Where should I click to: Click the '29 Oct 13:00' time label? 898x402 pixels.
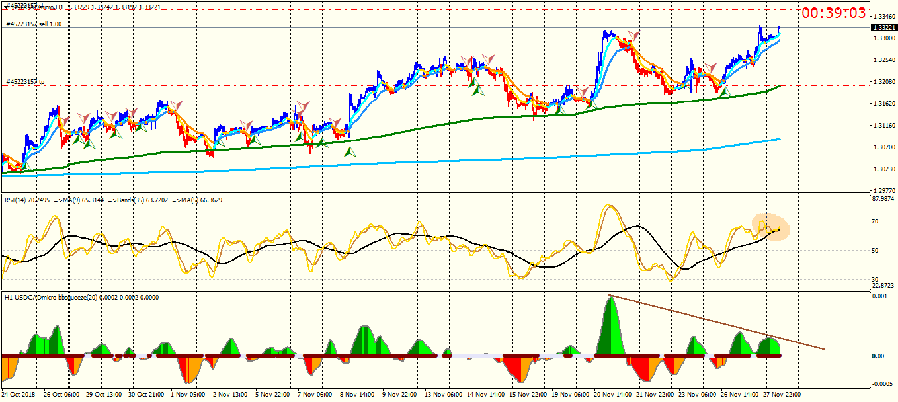[105, 395]
